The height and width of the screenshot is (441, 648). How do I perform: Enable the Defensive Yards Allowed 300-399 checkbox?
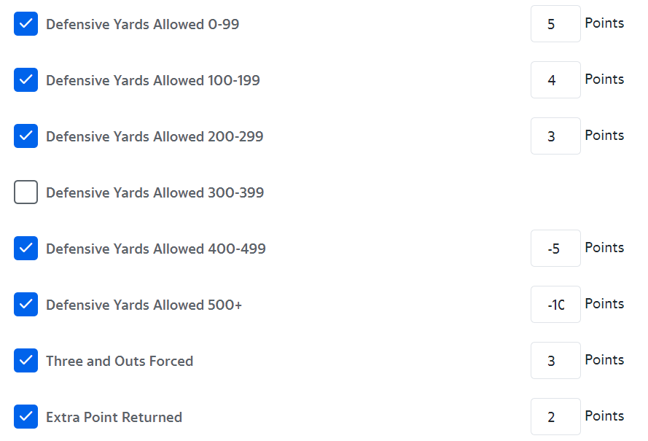click(26, 192)
